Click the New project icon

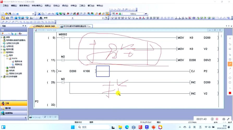click(x=3, y=14)
